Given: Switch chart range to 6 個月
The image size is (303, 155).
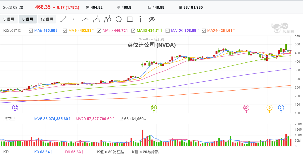Looking at the screenshot, I should (28, 19).
